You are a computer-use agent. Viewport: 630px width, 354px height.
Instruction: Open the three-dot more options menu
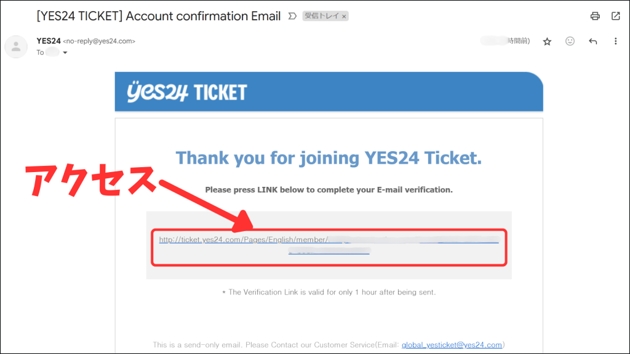coord(616,41)
